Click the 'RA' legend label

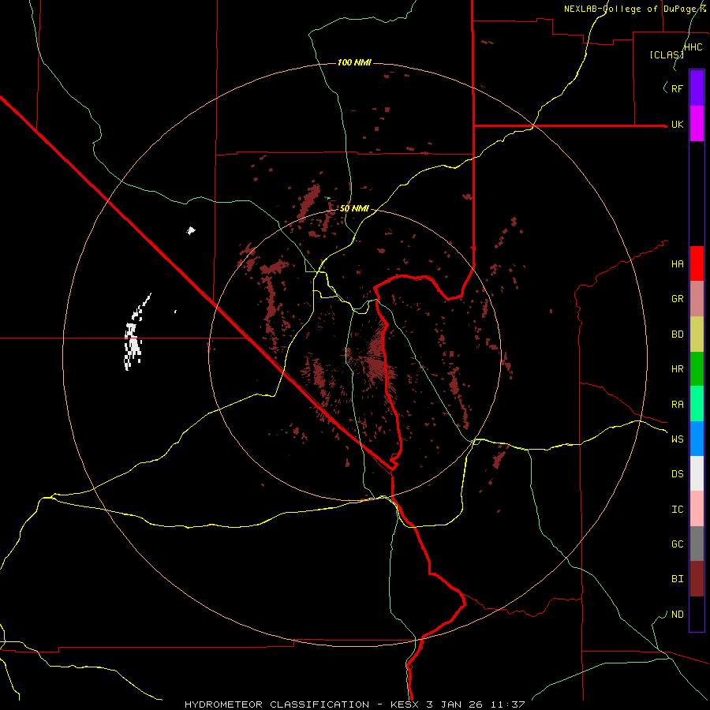click(677, 405)
